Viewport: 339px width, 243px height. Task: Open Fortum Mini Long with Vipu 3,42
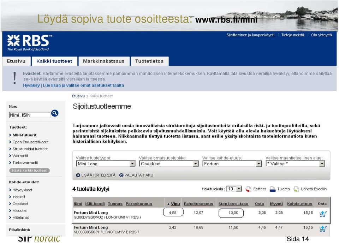pos(91,227)
